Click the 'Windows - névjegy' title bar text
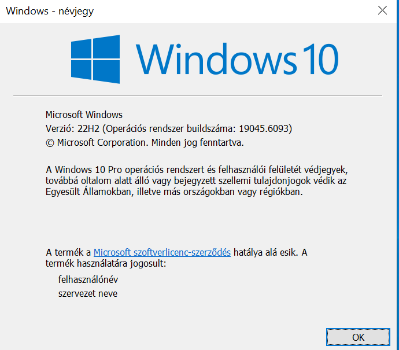This screenshot has width=399, height=350. (50, 11)
